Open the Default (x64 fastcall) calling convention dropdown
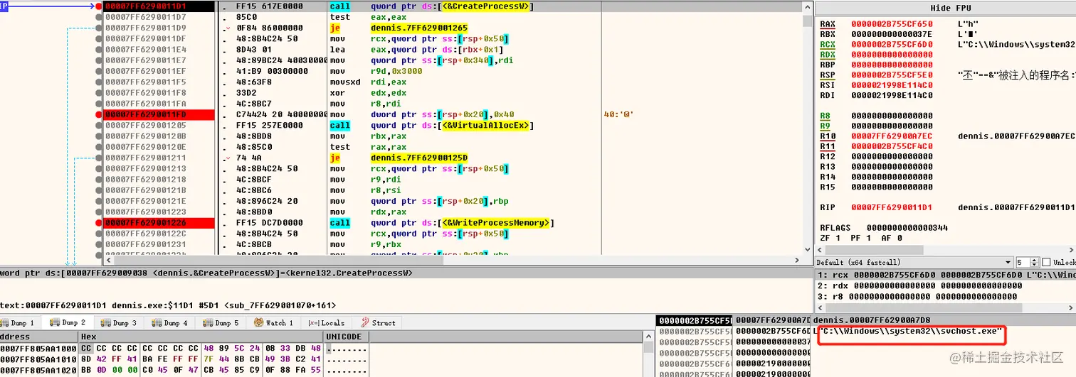Viewport: 1076px width, 377px height. 914,262
